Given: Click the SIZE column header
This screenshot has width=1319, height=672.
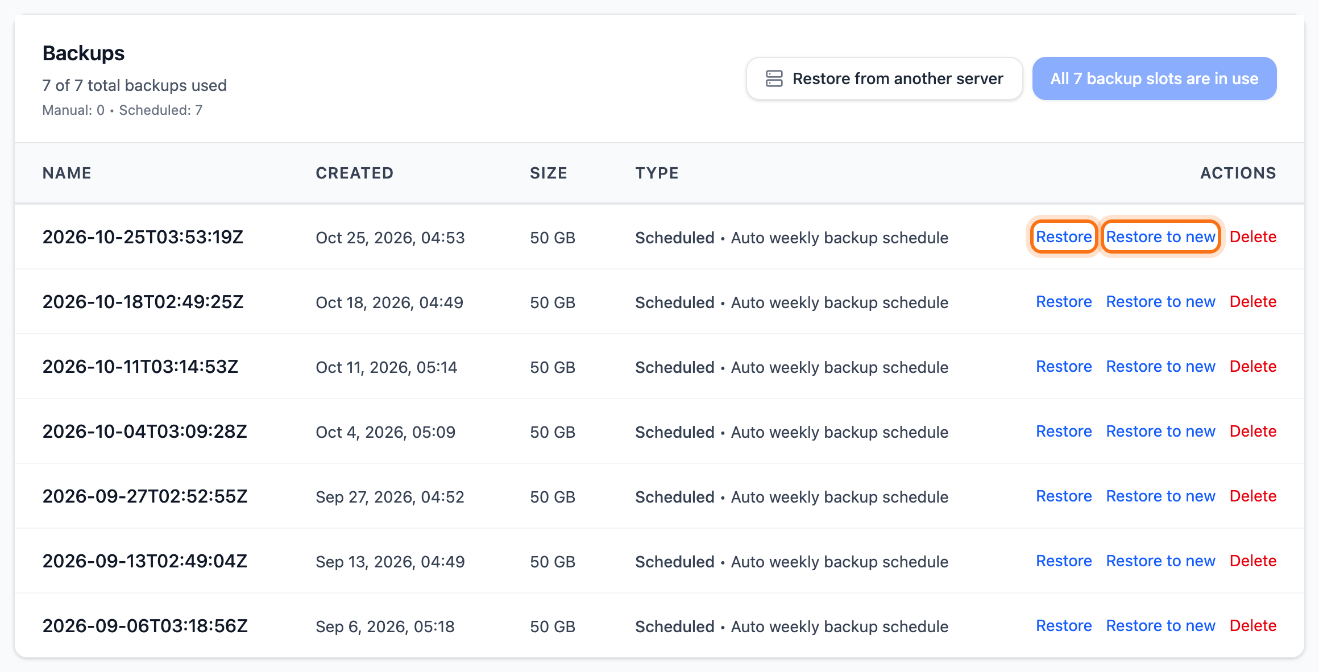Looking at the screenshot, I should pyautogui.click(x=549, y=173).
